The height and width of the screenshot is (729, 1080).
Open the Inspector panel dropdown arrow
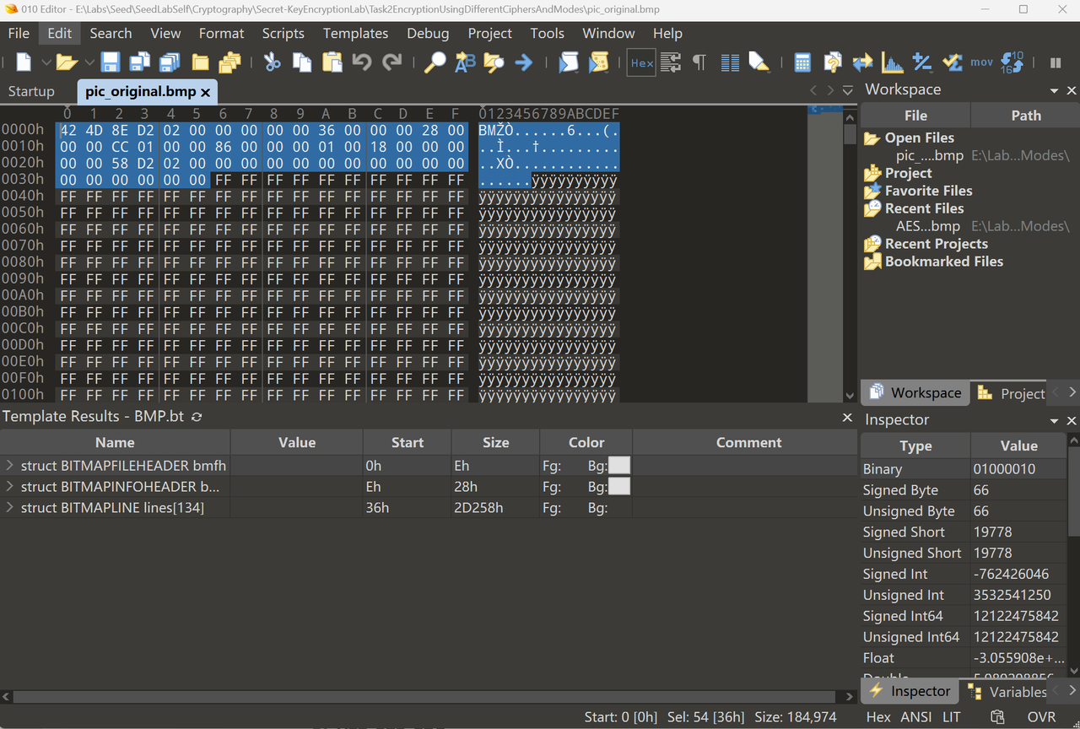(1054, 420)
